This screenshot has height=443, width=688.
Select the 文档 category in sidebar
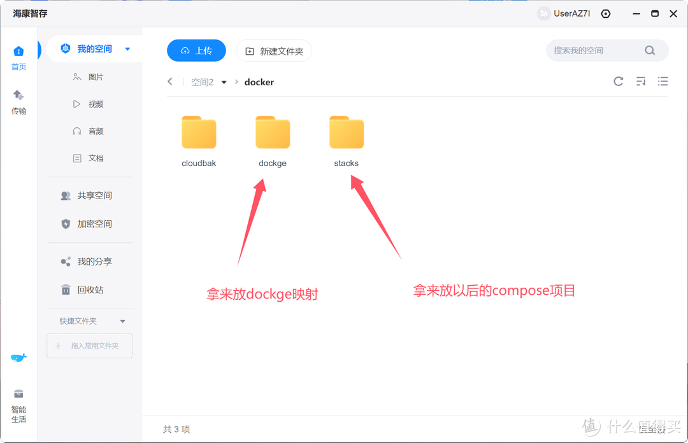pyautogui.click(x=89, y=158)
